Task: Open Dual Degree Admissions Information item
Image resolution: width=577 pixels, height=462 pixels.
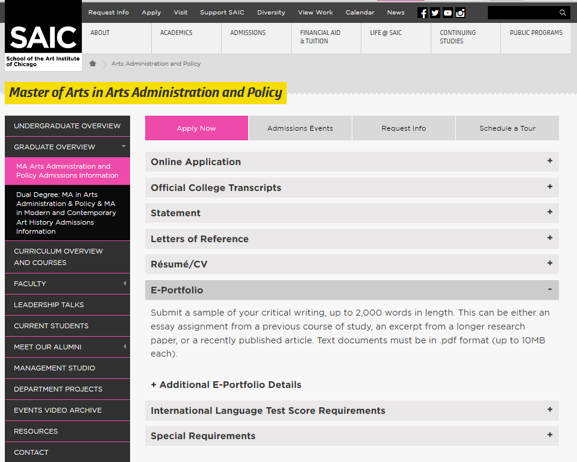Action: pyautogui.click(x=67, y=213)
